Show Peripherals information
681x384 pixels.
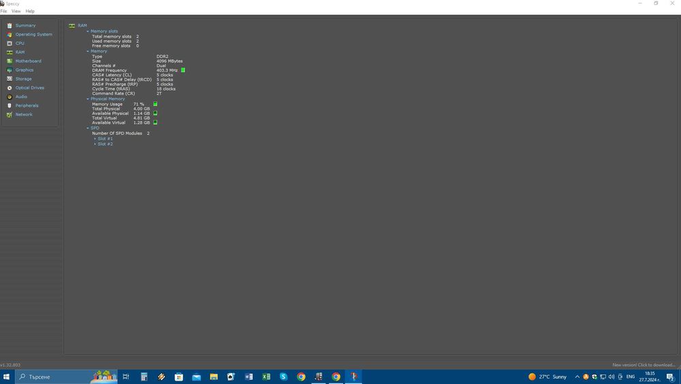click(27, 106)
